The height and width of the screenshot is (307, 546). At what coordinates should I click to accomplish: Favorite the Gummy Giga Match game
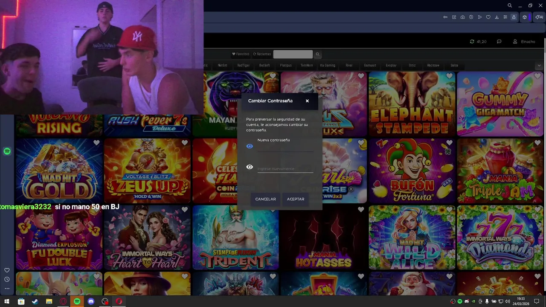click(x=537, y=76)
